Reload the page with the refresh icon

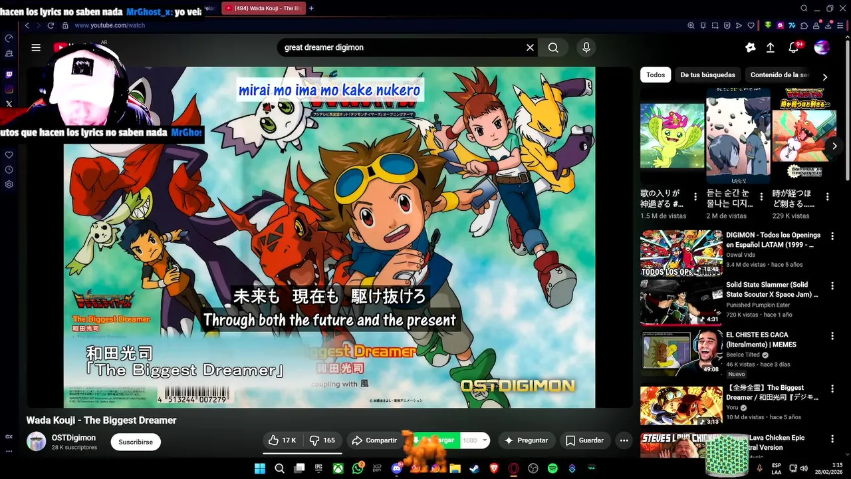point(51,25)
